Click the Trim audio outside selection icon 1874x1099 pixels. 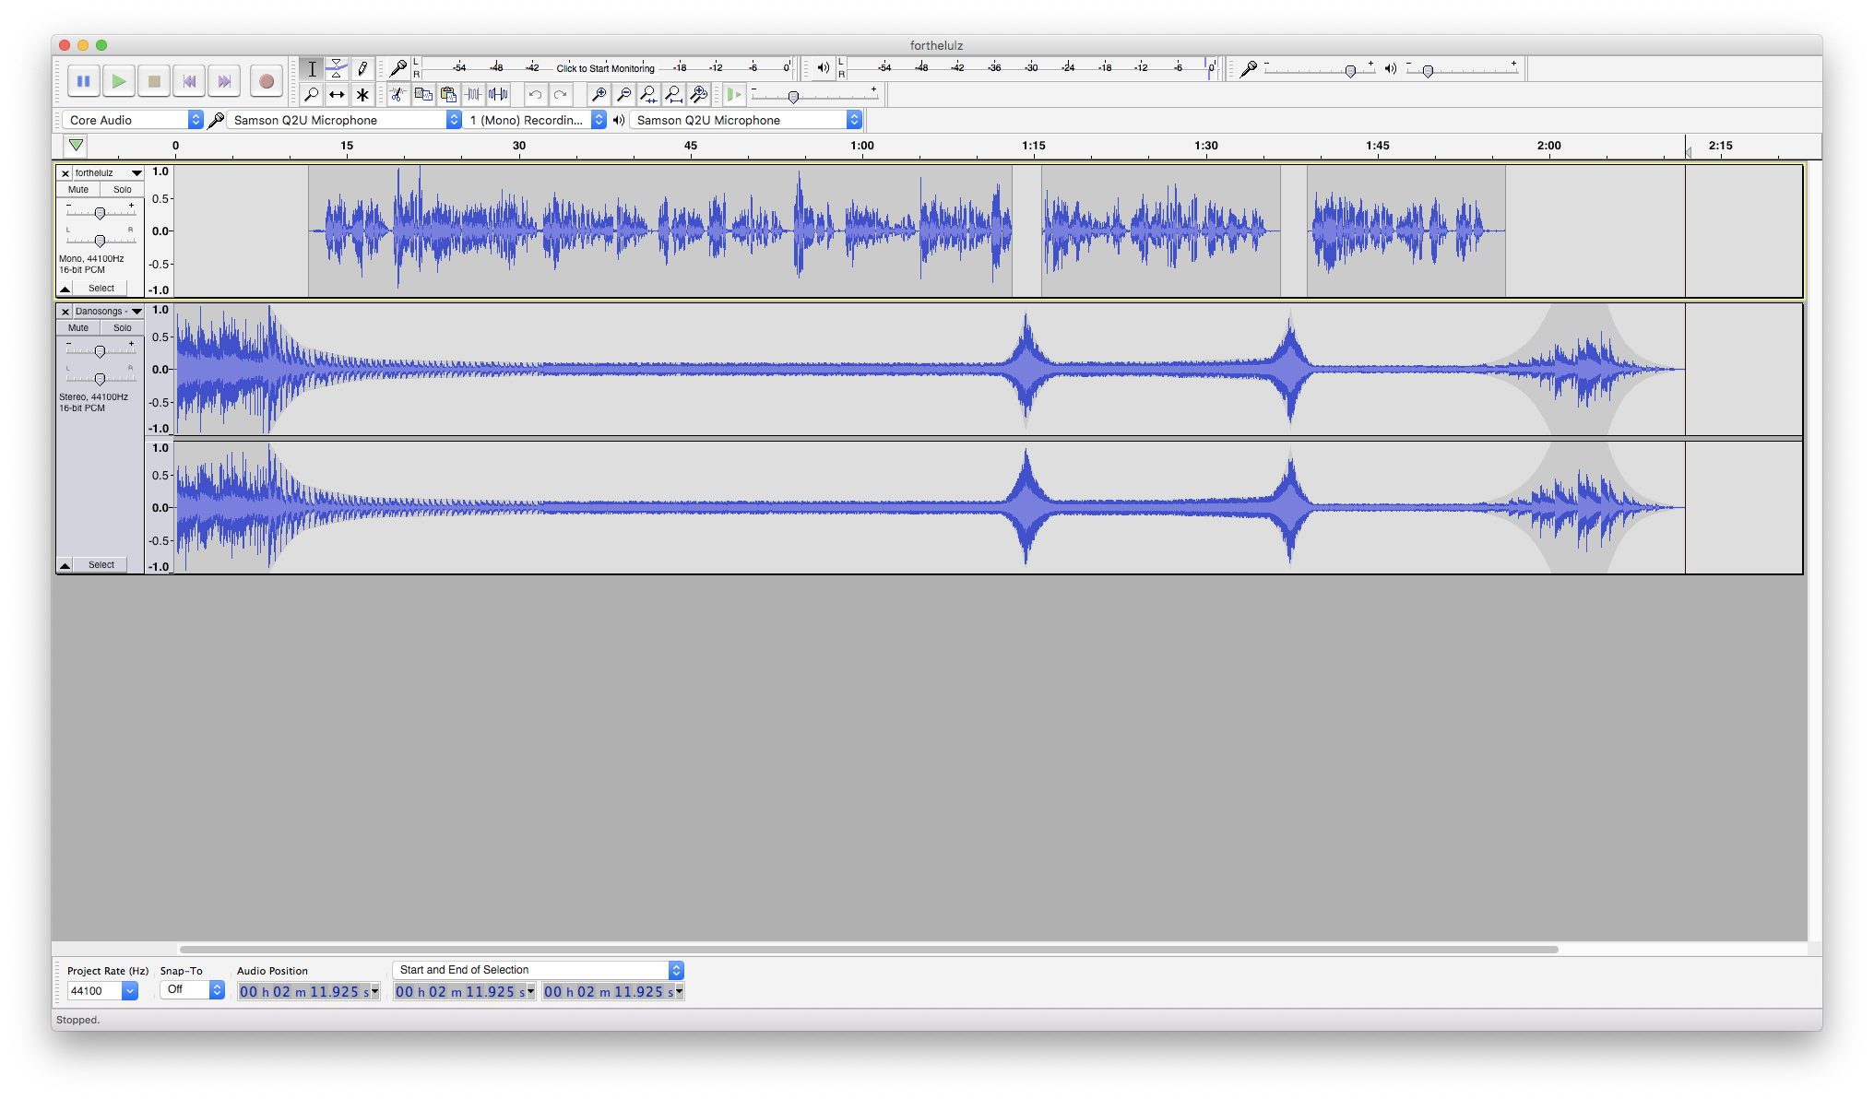point(473,94)
